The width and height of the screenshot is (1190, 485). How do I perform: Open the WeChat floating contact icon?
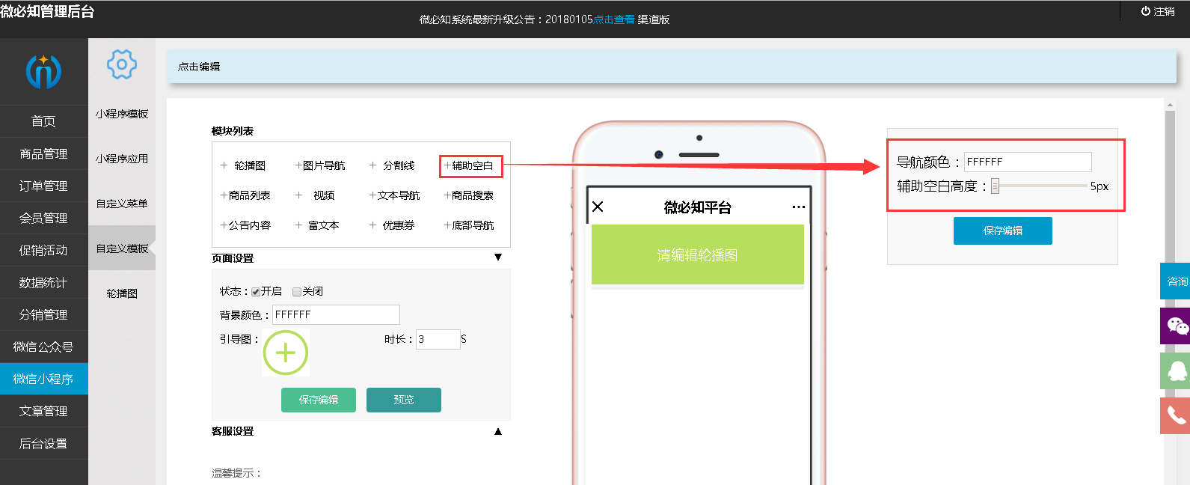pos(1176,326)
